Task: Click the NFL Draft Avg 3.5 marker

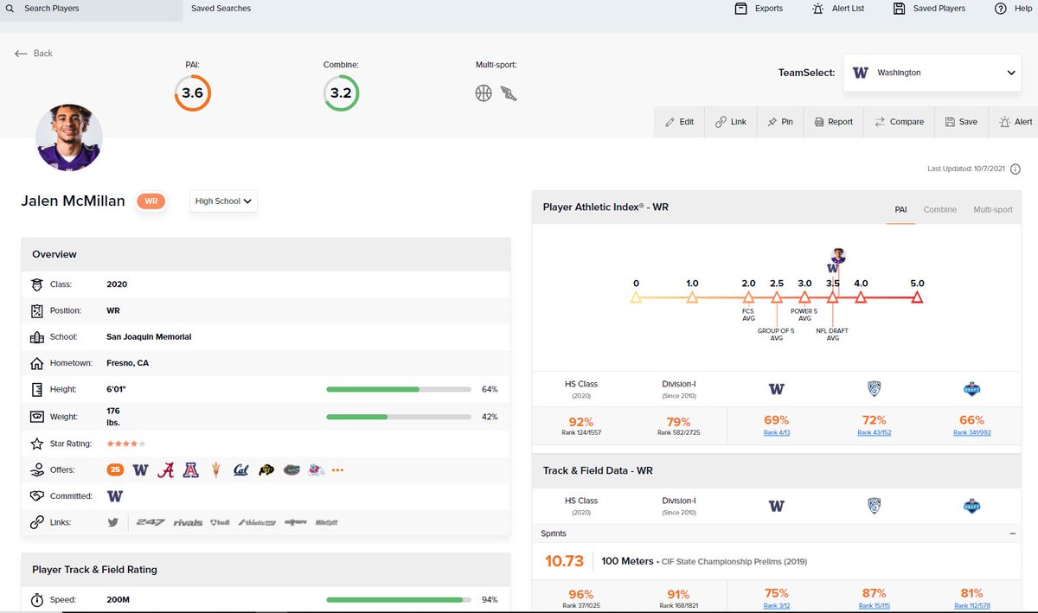Action: tap(832, 297)
